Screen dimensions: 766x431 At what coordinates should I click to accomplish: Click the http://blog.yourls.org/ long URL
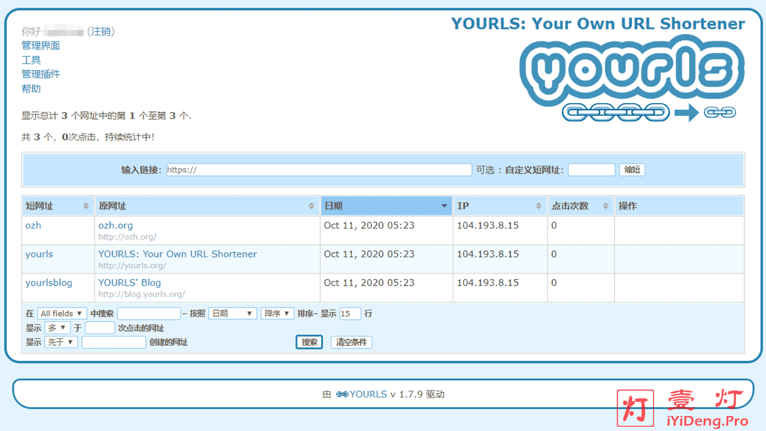[x=142, y=295]
